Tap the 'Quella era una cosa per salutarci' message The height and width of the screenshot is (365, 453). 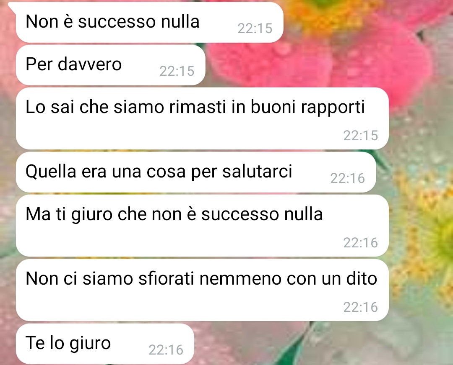click(196, 172)
